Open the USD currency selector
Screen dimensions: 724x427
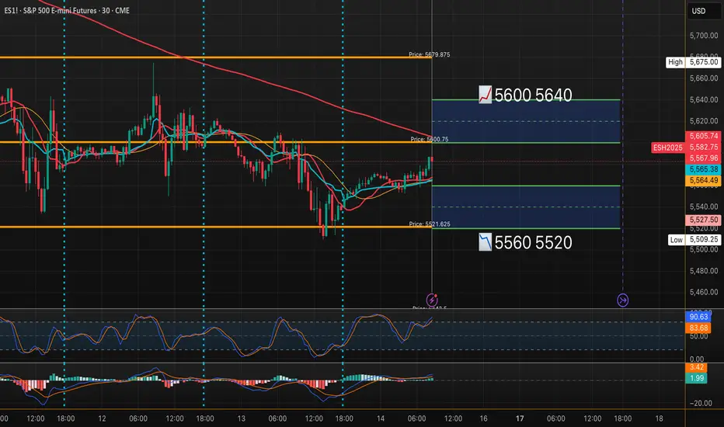[x=703, y=11]
